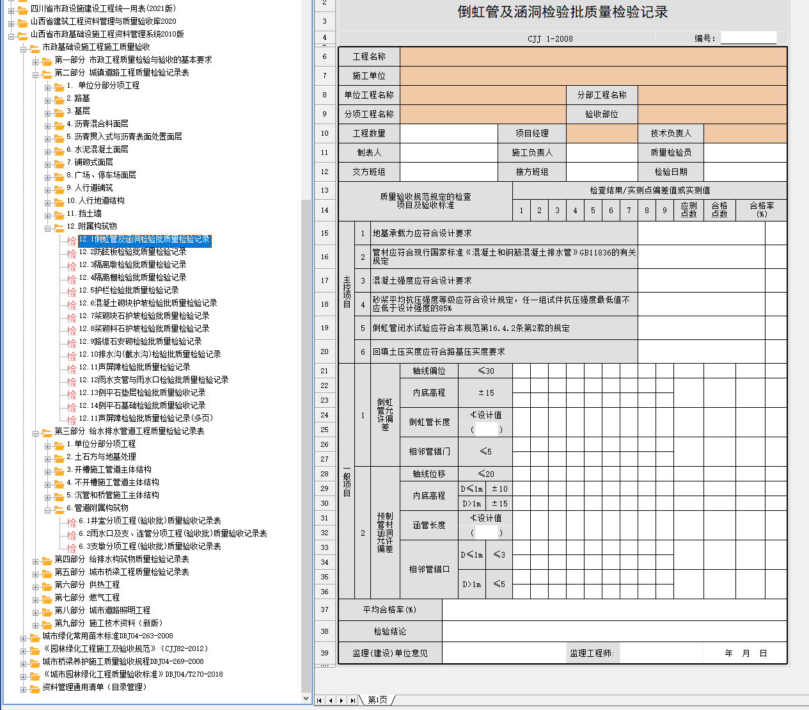Viewport: 809px width, 710px height.
Task: Click the down arrow of the tree panel scrollbar
Action: coord(306,698)
